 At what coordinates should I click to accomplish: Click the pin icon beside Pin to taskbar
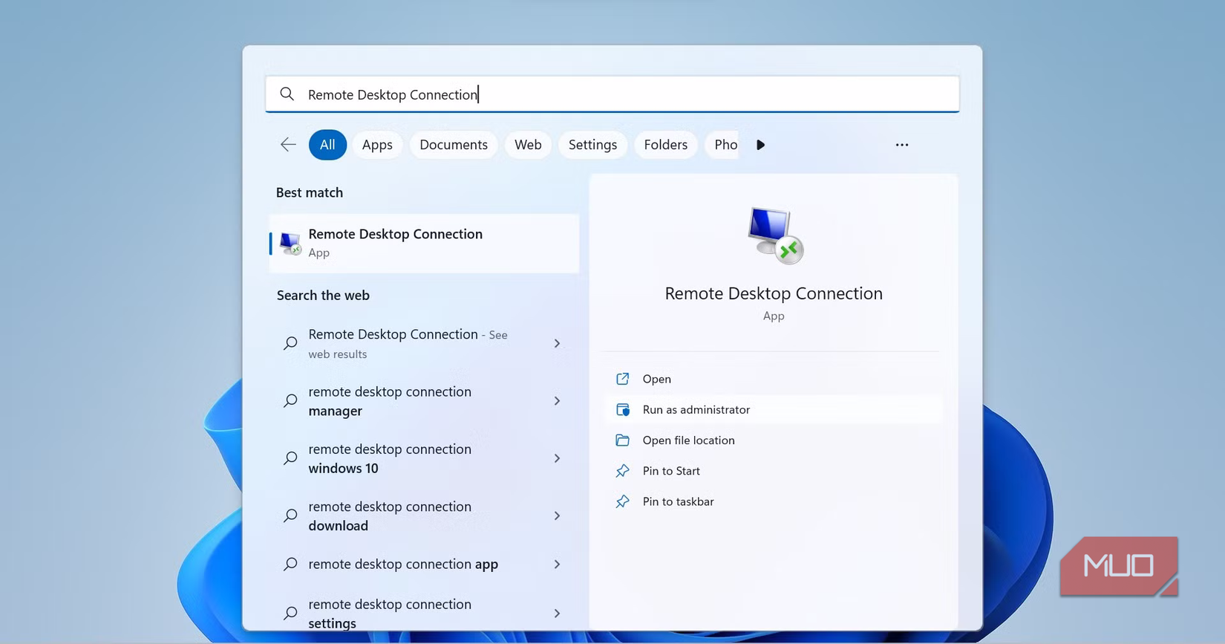[622, 501]
